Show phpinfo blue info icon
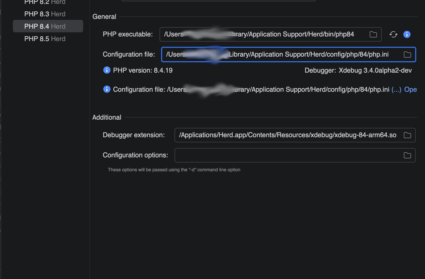The width and height of the screenshot is (425, 279). point(407,34)
